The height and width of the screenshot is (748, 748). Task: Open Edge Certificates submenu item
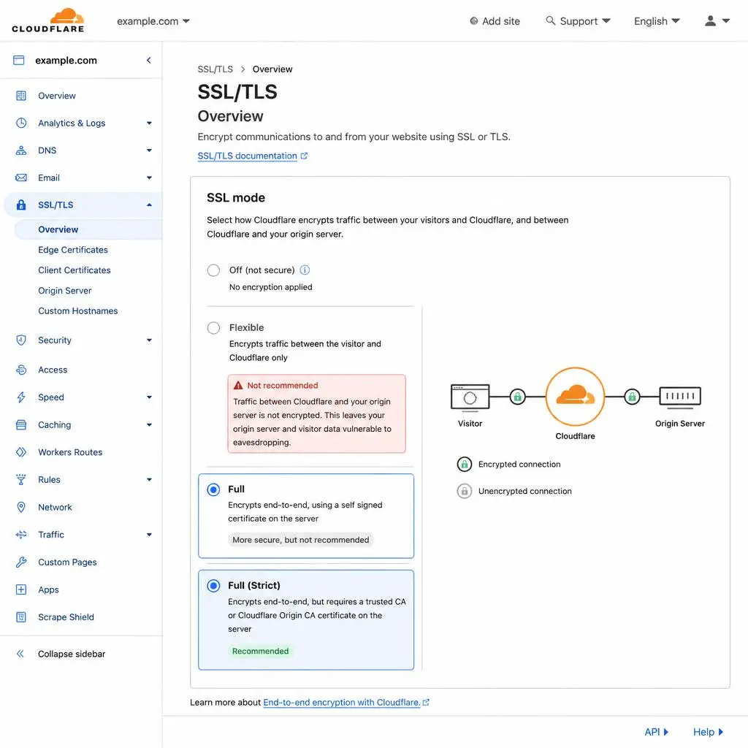73,250
